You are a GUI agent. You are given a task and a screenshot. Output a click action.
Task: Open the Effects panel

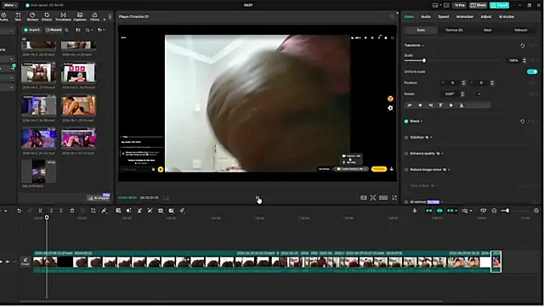pyautogui.click(x=47, y=16)
